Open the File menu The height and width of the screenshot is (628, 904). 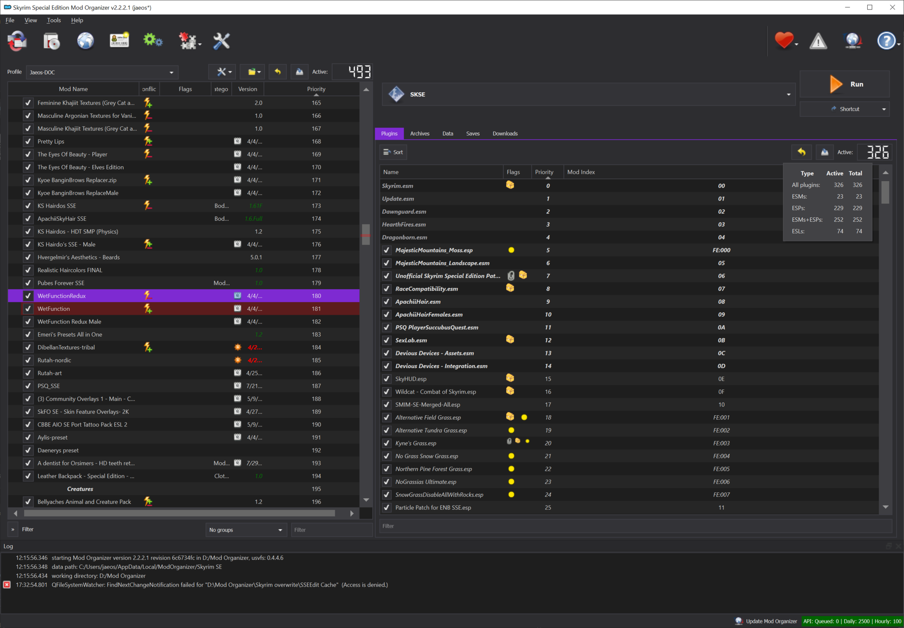click(10, 20)
